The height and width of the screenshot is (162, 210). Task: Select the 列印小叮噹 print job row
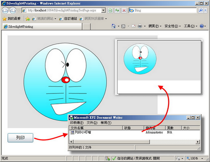point(135,132)
